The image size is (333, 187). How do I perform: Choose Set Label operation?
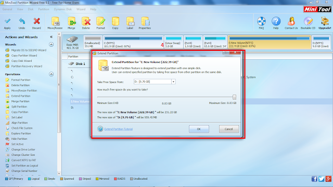(17, 117)
